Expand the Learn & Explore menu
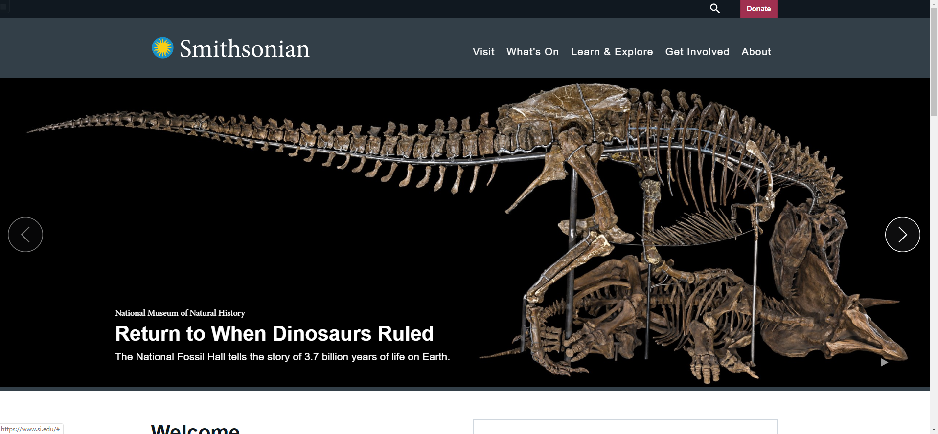Screen dimensions: 938x434 (x=612, y=52)
